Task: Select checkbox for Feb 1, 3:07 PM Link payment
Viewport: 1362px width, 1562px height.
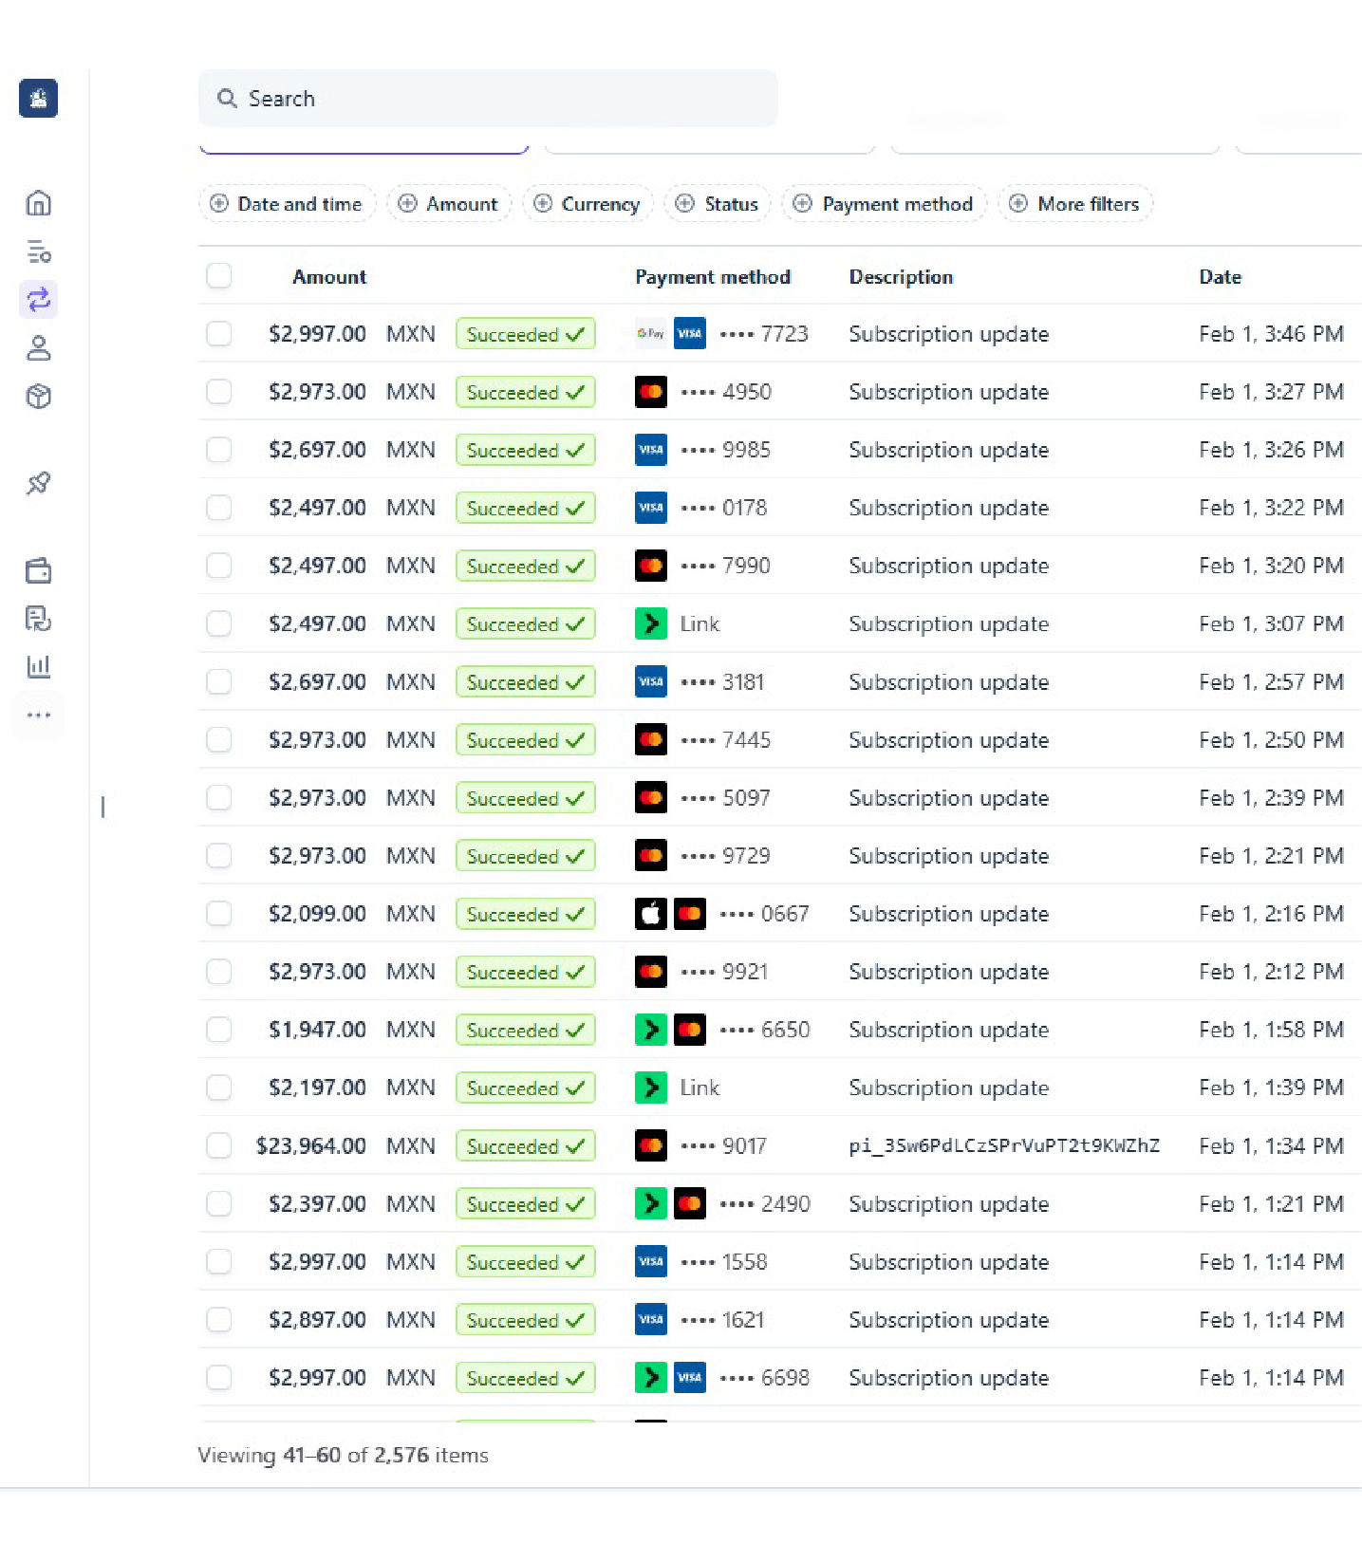Action: [x=219, y=623]
